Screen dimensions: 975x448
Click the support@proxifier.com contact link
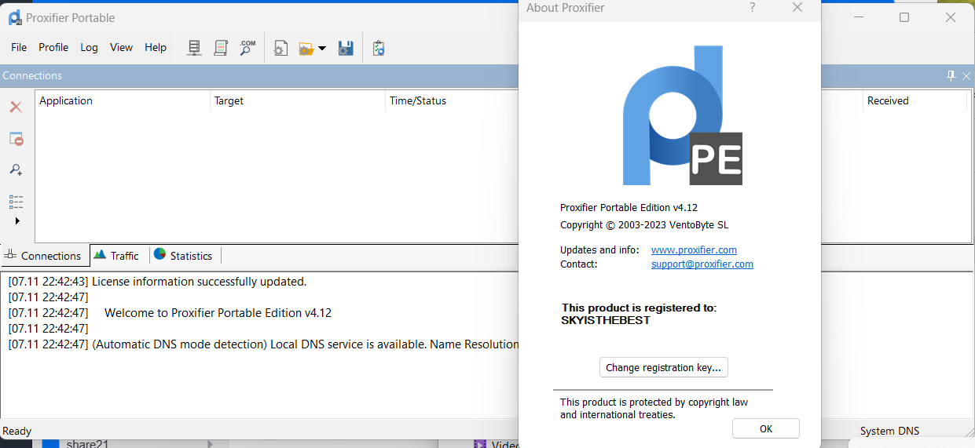(x=702, y=264)
